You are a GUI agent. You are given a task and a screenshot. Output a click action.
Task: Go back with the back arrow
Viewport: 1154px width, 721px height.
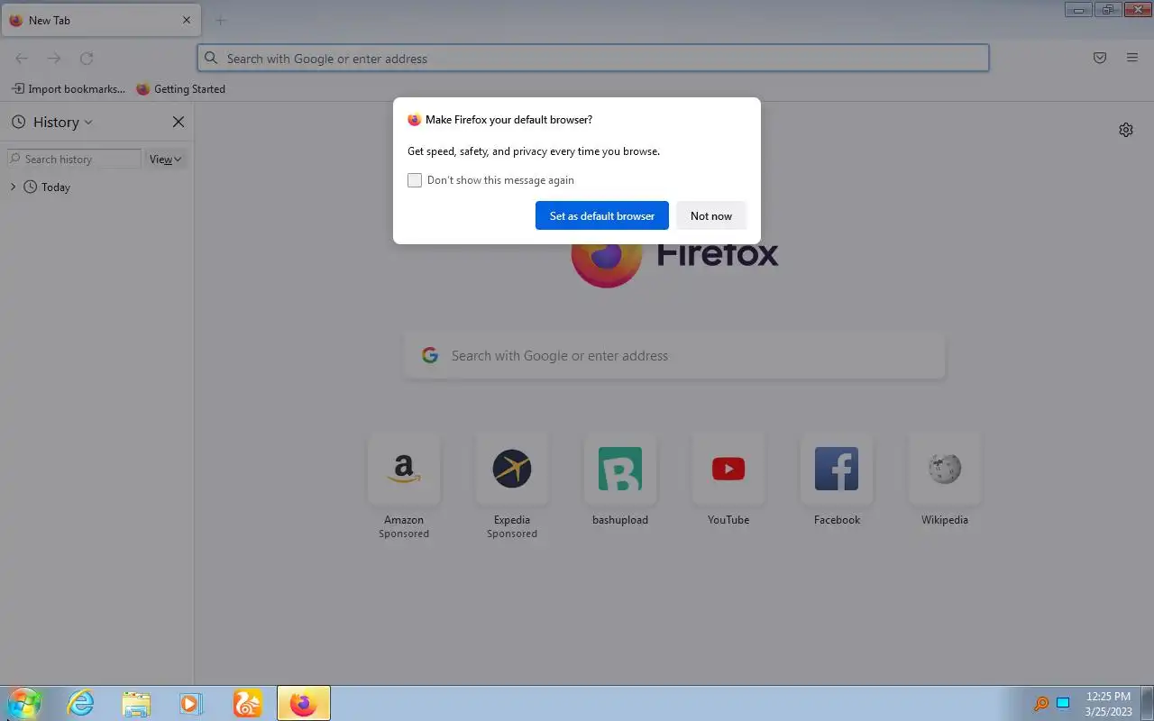[22, 58]
